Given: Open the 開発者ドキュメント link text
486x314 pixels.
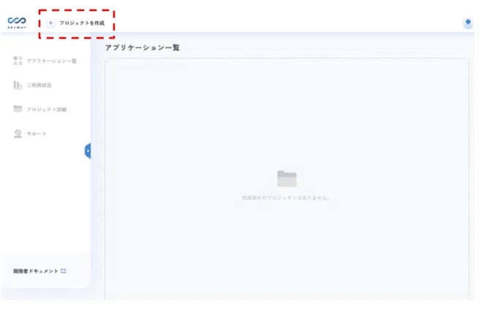Looking at the screenshot, I should click(x=35, y=271).
